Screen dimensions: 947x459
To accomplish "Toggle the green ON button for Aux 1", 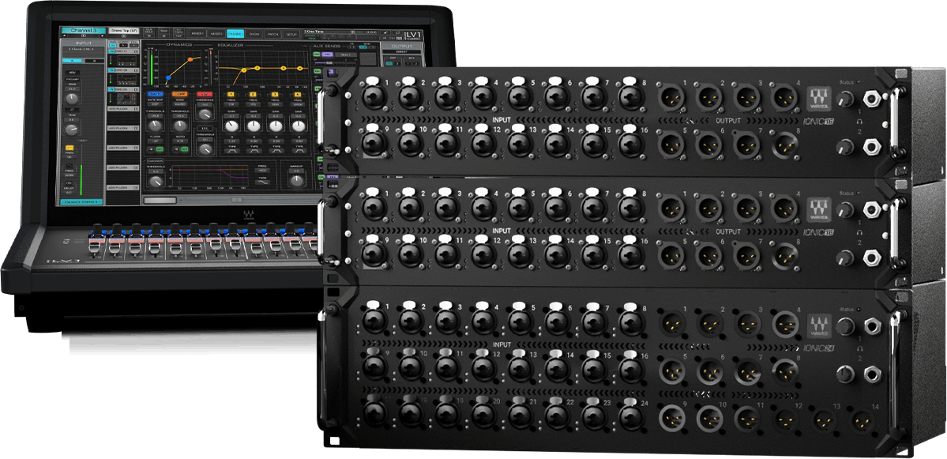I will [x=317, y=55].
